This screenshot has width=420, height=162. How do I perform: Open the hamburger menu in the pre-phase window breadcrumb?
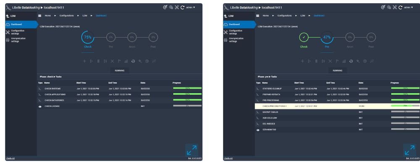258,16
